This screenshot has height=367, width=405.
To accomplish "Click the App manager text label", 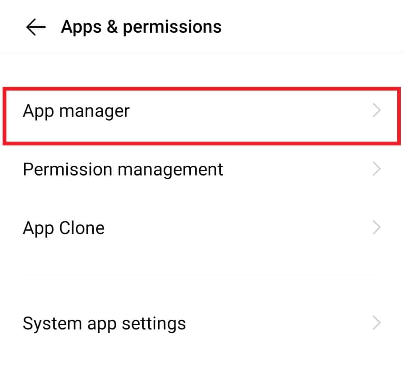I will coord(76,111).
